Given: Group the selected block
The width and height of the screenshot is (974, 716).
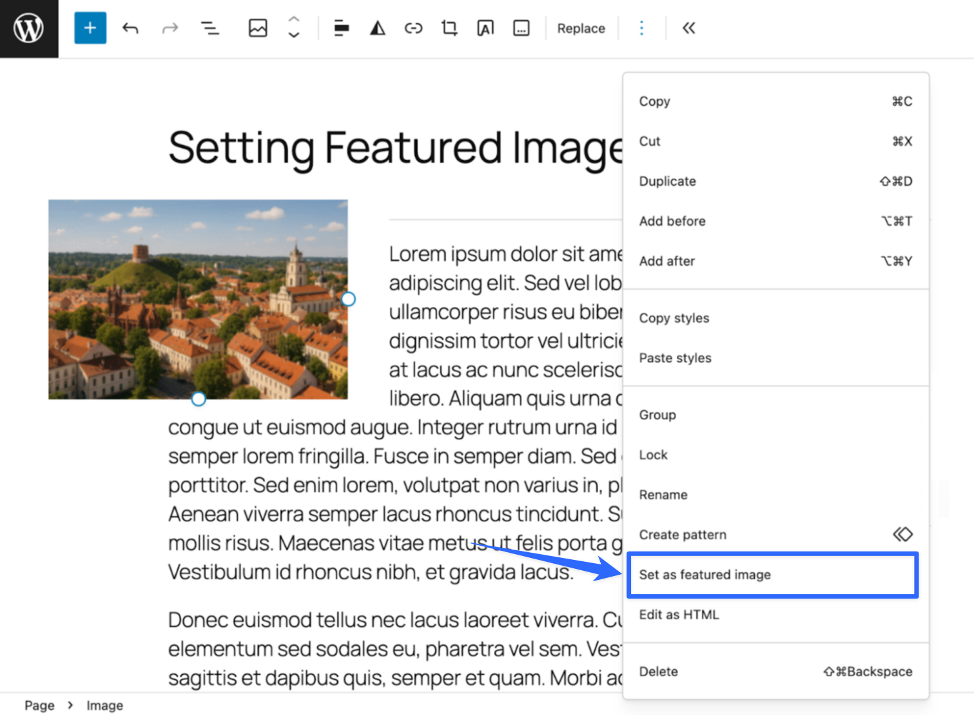Looking at the screenshot, I should coord(775,415).
